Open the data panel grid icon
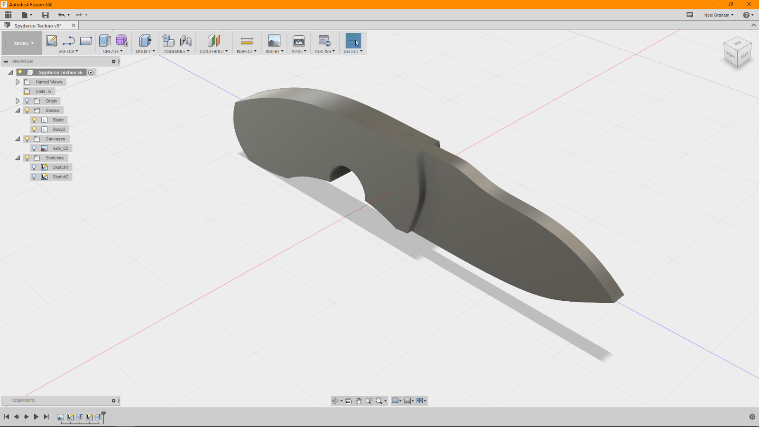 tap(8, 15)
